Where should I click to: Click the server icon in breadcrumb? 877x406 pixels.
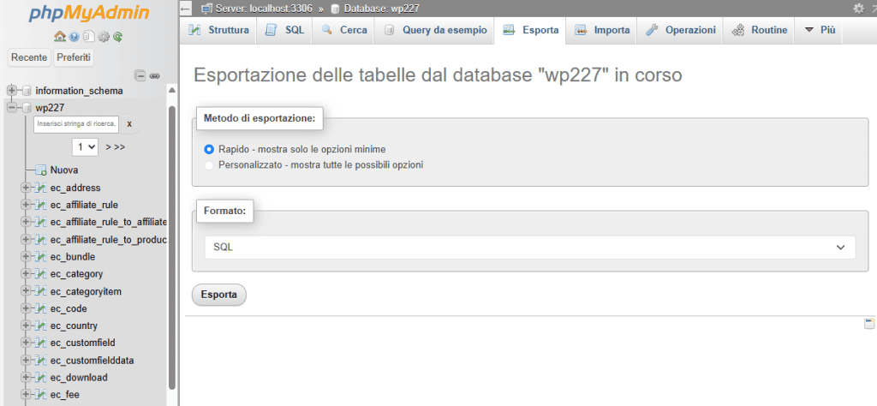(x=206, y=9)
